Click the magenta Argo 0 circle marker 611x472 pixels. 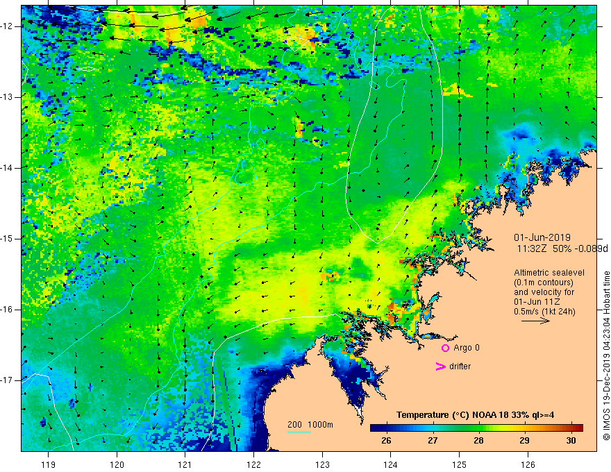(x=445, y=348)
